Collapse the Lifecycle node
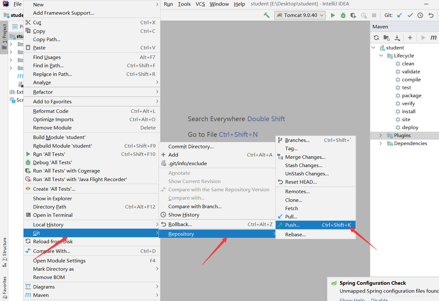 pos(381,56)
